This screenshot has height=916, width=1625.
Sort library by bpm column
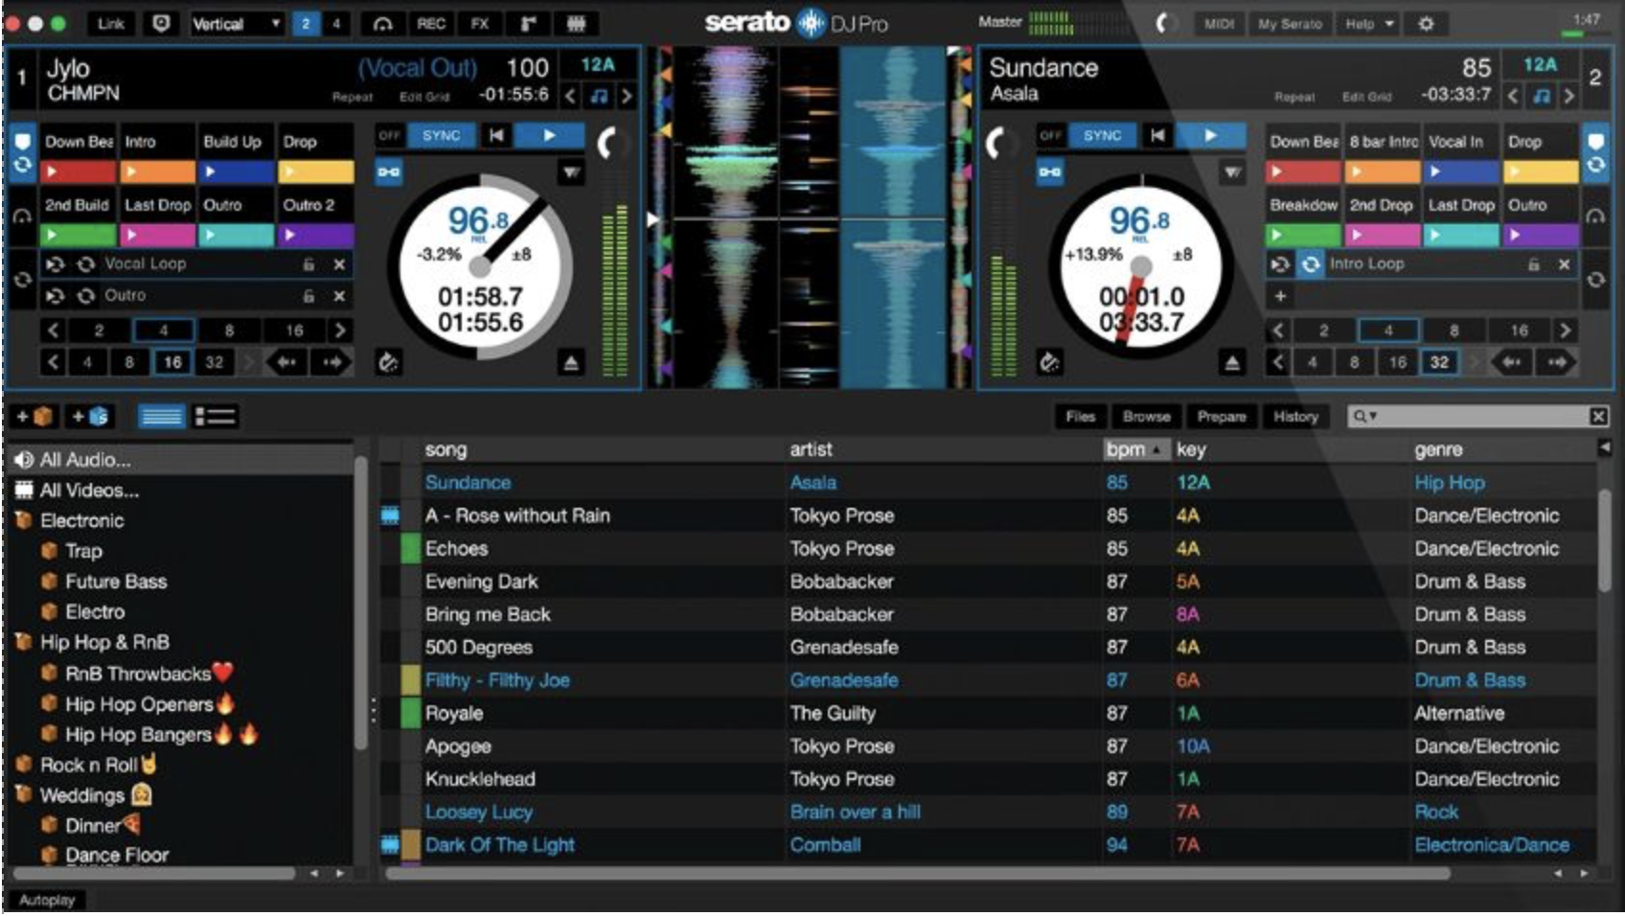pyautogui.click(x=1135, y=449)
